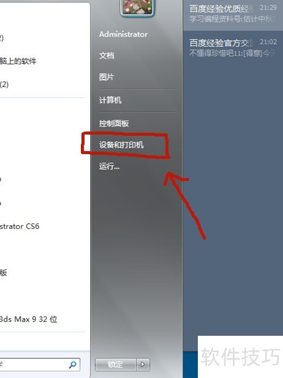
Task: Expand shutdown options arrow beside 锁定
Action: [143, 365]
